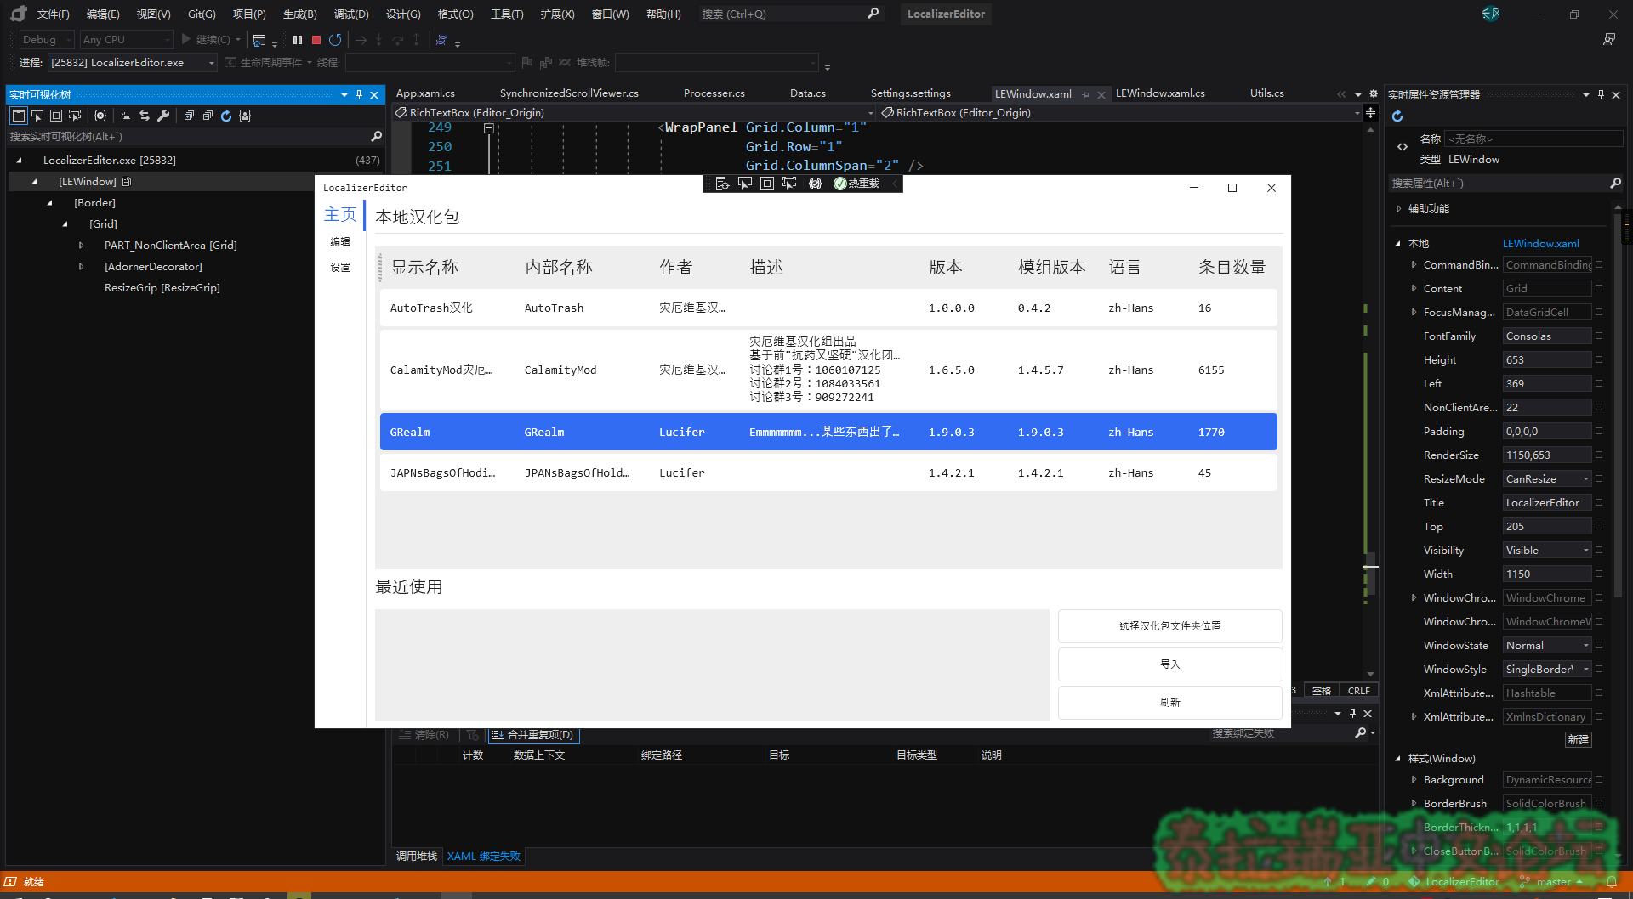Click the 选择汉化包文件夹位置 button
The image size is (1633, 899).
tap(1170, 626)
